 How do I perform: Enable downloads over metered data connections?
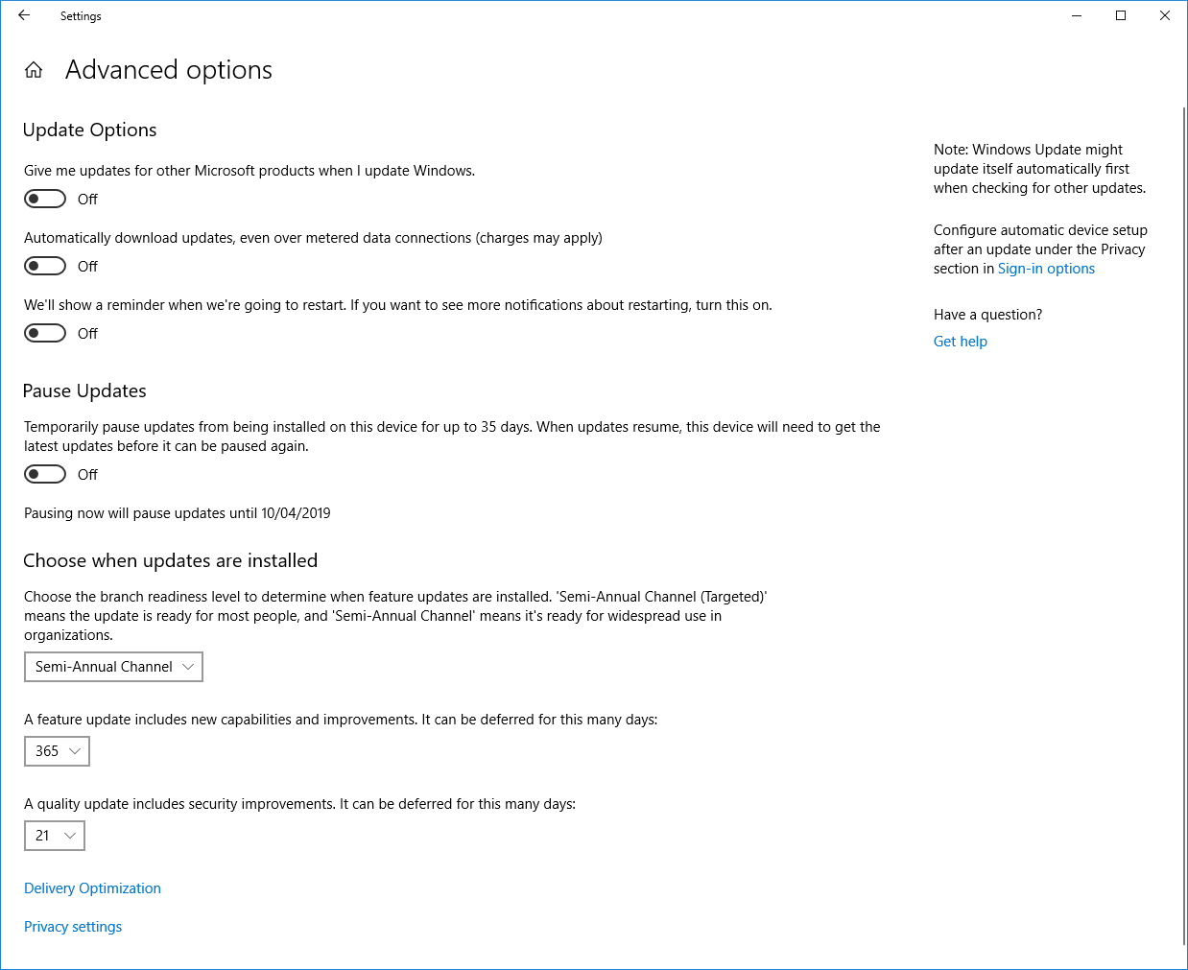pos(45,266)
